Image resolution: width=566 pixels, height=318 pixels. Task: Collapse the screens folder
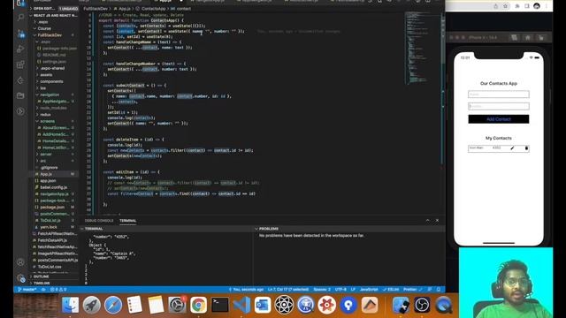pyautogui.click(x=47, y=121)
